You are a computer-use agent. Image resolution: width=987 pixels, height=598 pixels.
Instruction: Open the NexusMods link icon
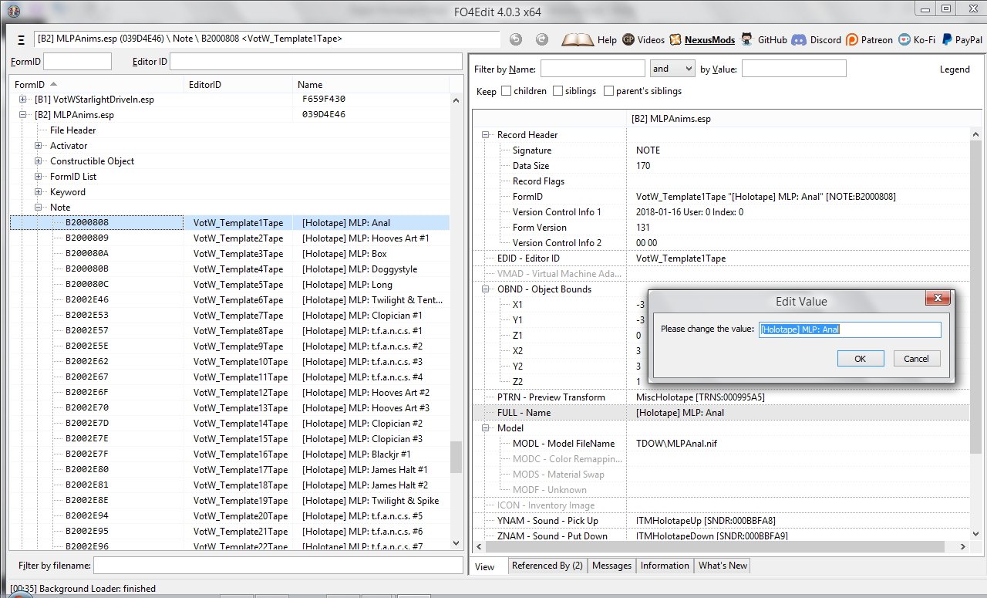pos(675,39)
